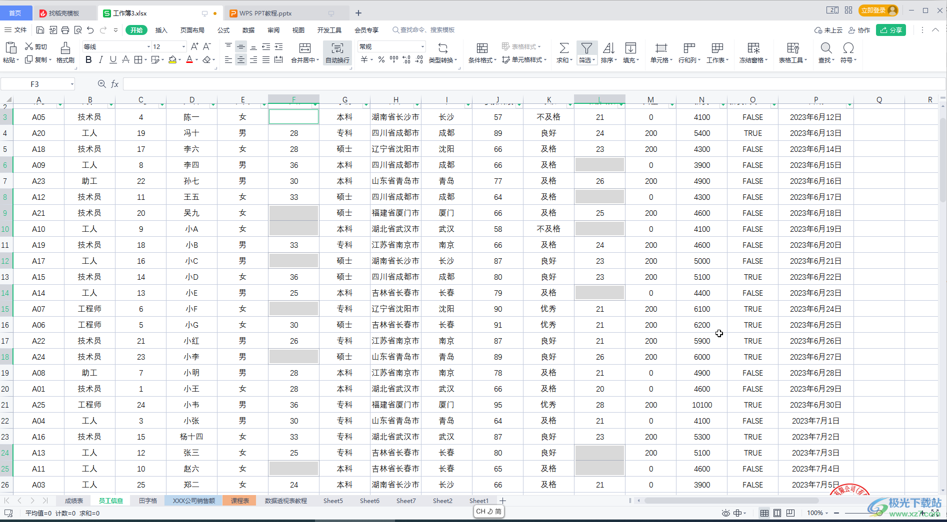Viewport: 947px width, 522px height.
Task: Toggle align left for cell text
Action: 228,60
